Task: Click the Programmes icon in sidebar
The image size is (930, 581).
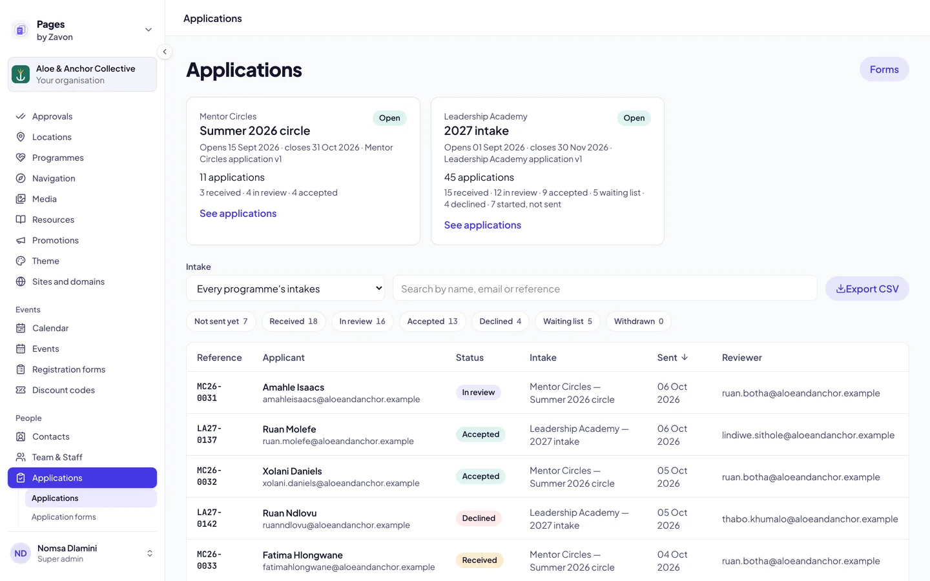Action: [x=21, y=158]
